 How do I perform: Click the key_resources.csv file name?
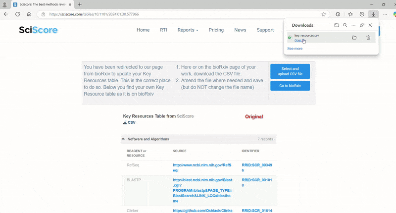(x=306, y=35)
